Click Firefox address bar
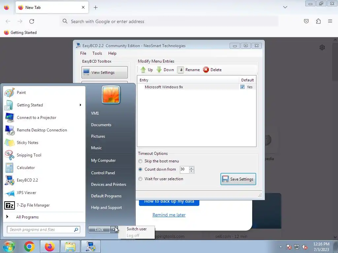 pos(169,21)
